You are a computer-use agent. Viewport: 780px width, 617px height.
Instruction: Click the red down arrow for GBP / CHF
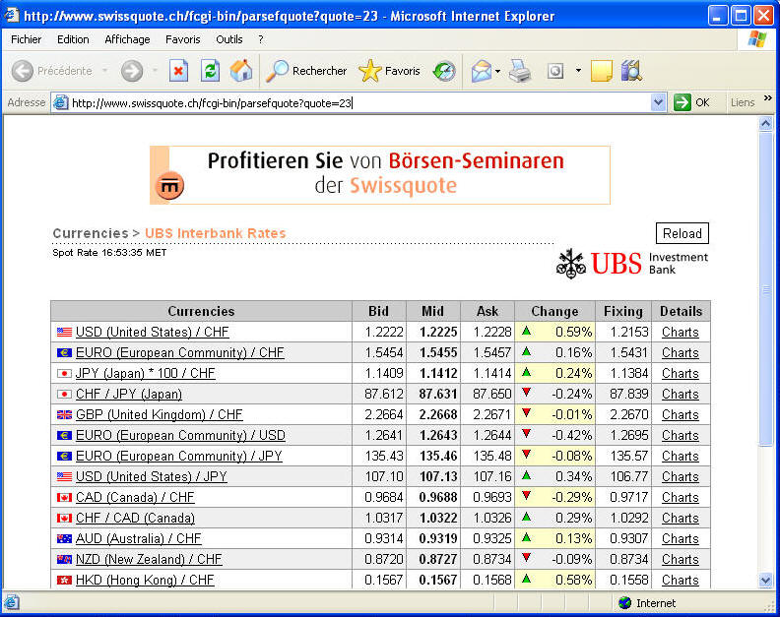526,413
